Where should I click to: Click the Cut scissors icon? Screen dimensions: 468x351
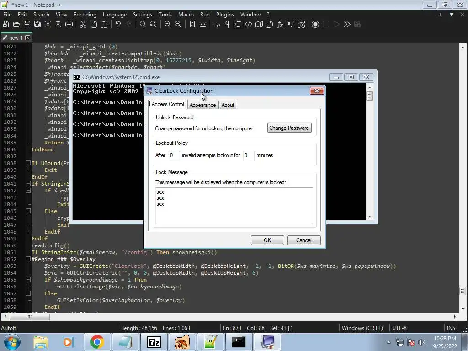(x=83, y=25)
